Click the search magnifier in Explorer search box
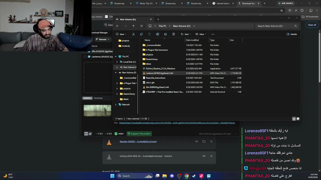 pyautogui.click(x=295, y=26)
